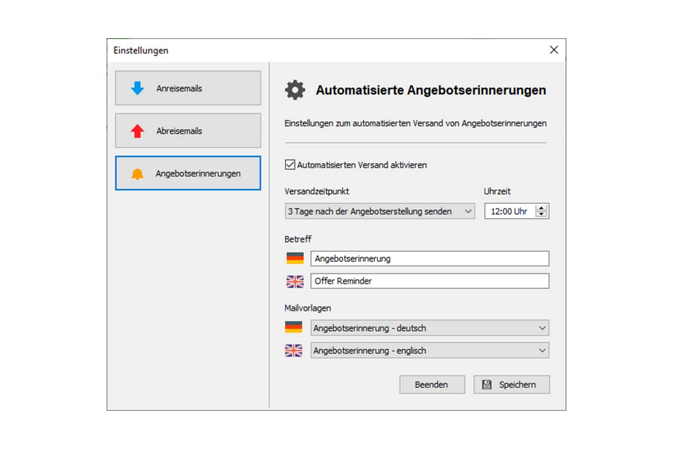Decrease Uhrzeit with the down spinner arrow
Viewport: 673px width, 449px height.
tap(541, 214)
